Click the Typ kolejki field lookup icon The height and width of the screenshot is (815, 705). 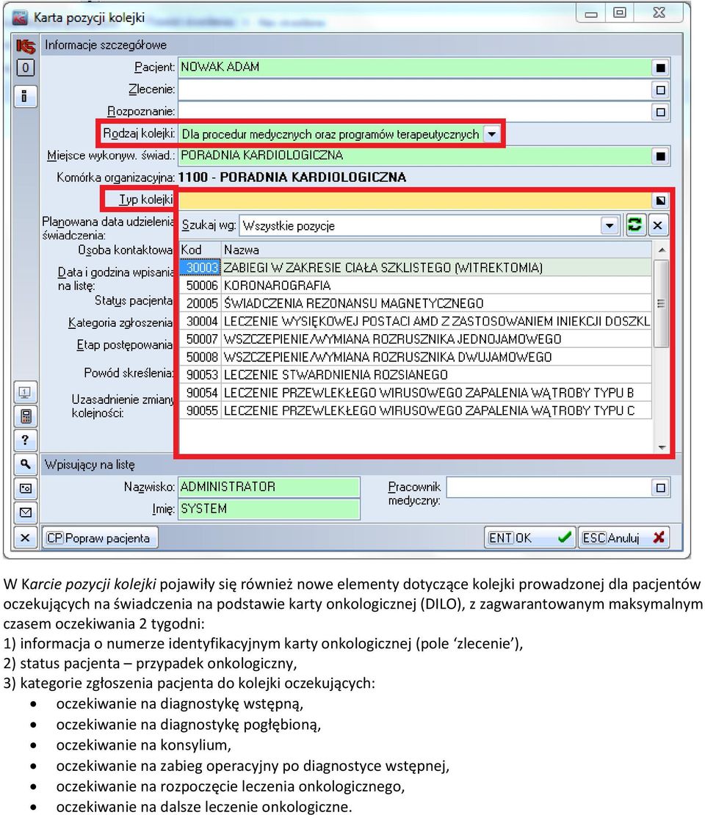coord(660,200)
